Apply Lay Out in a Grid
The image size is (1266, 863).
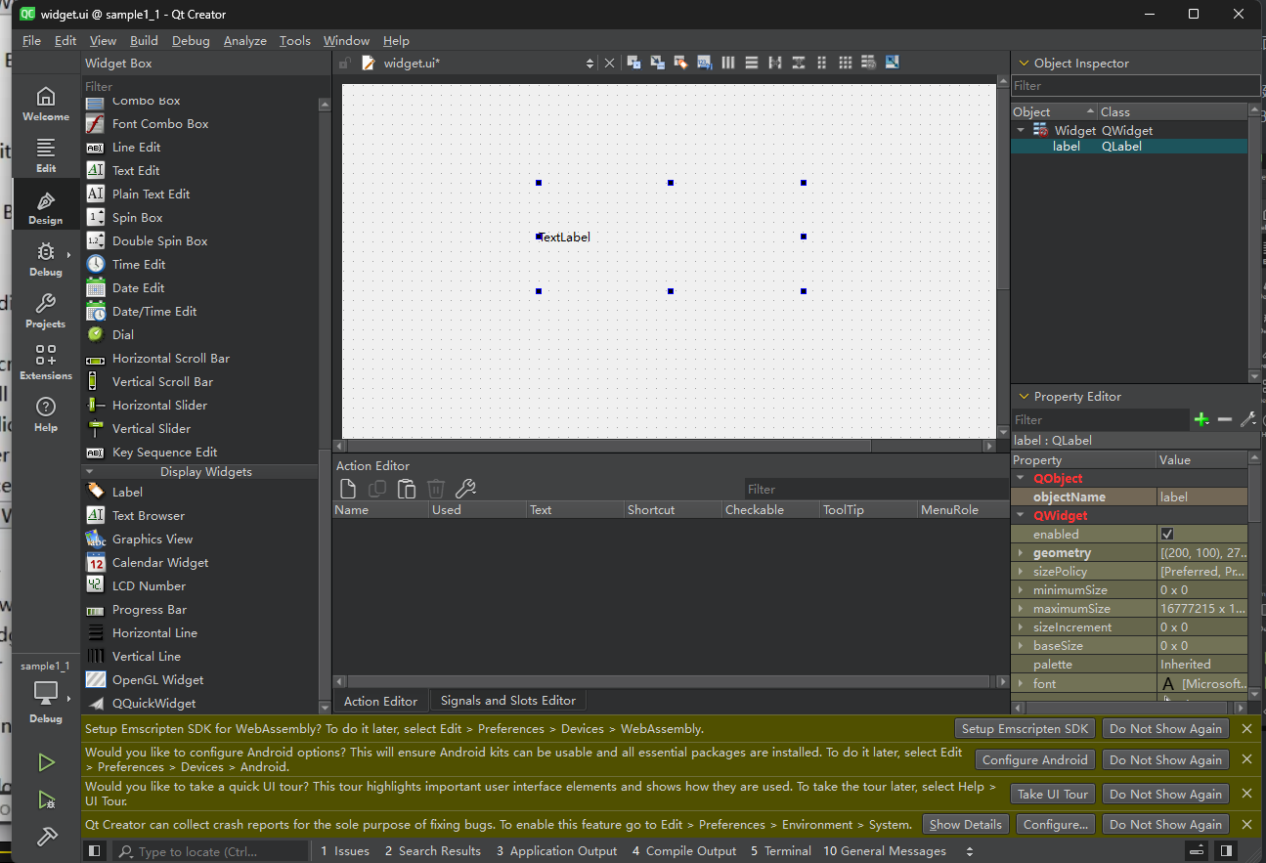[x=846, y=63]
